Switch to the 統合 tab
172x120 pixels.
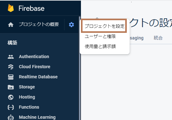coord(158,38)
